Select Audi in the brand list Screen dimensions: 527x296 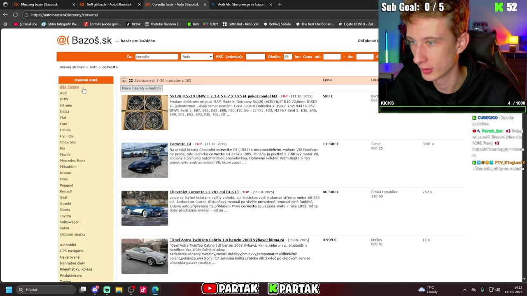(63, 93)
